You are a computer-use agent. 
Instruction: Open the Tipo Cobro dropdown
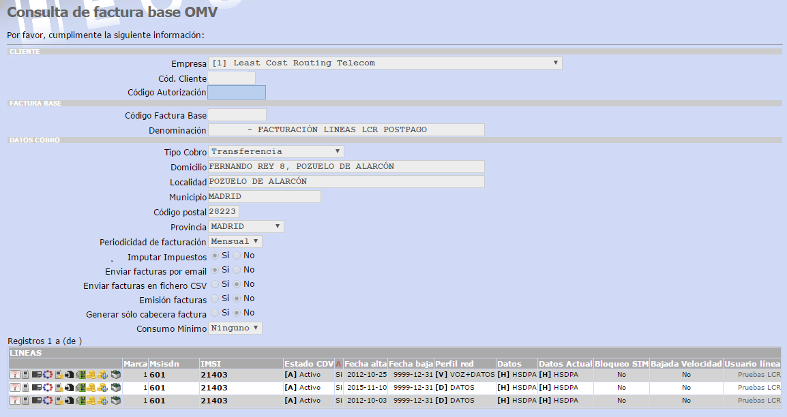tap(276, 151)
